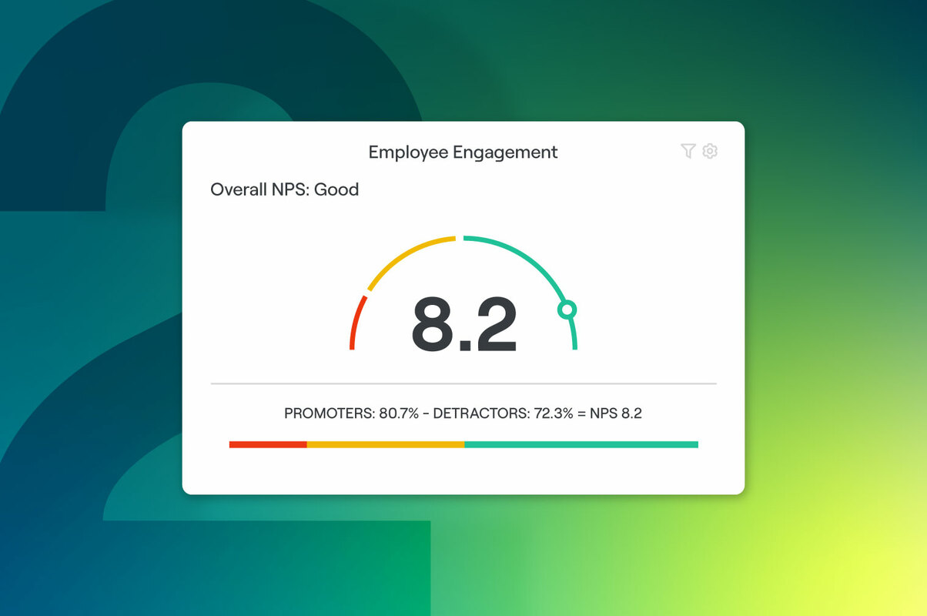Click the tricolor progress bar
The height and width of the screenshot is (616, 927).
click(x=463, y=444)
